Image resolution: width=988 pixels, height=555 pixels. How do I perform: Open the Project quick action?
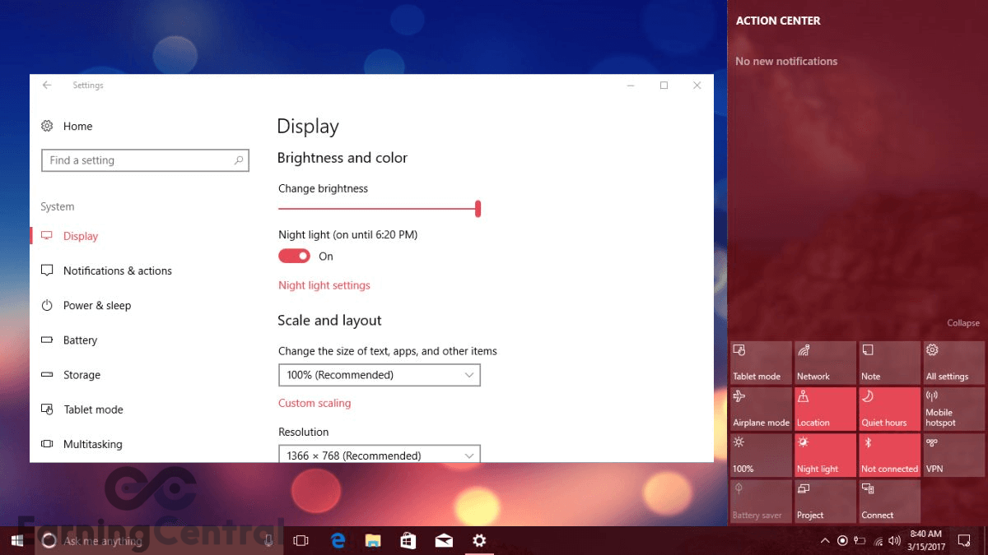coord(824,501)
